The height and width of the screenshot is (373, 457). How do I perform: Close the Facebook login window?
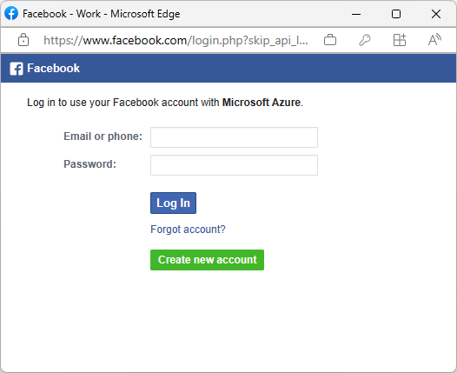tap(436, 14)
